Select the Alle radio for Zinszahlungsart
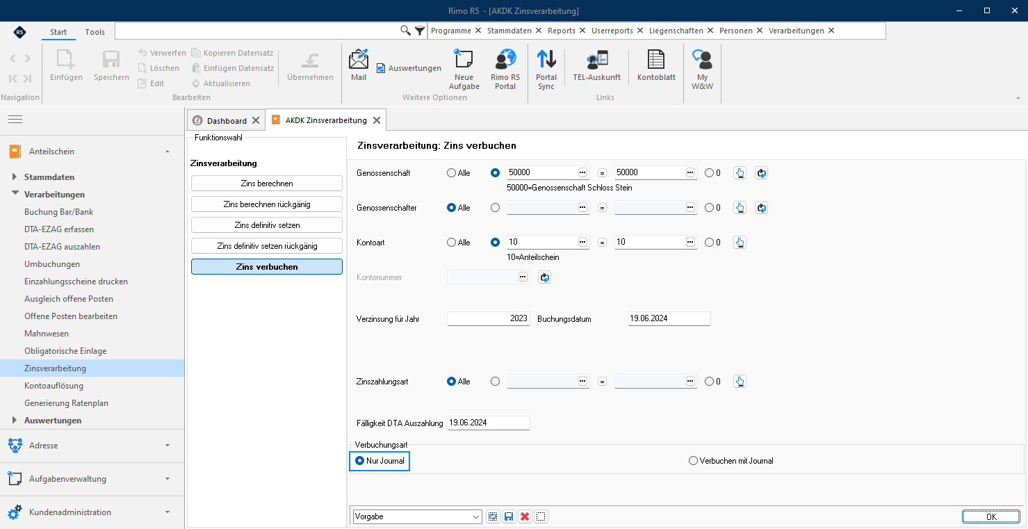1028x529 pixels. coord(452,382)
